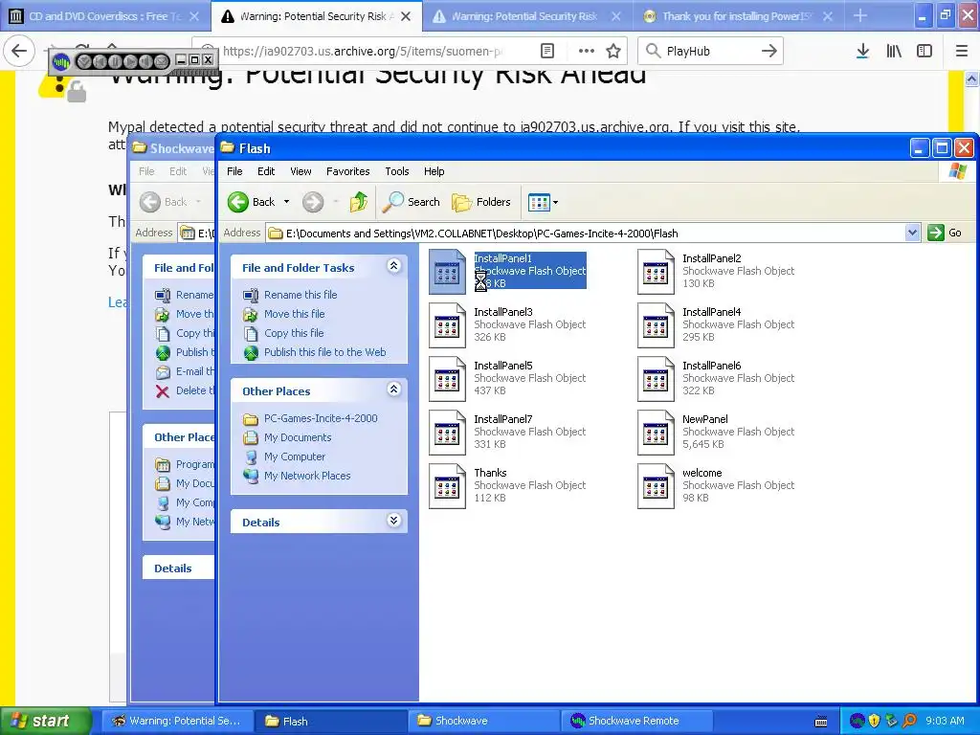Viewport: 980px width, 735px height.
Task: Open My Documents in Flash window sidebar
Action: (298, 437)
